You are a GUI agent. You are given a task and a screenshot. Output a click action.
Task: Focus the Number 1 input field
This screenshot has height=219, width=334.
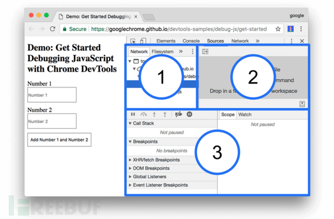[52, 94]
